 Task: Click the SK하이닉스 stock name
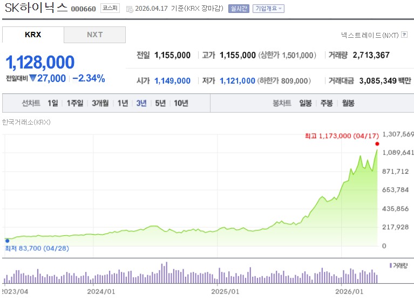point(36,8)
